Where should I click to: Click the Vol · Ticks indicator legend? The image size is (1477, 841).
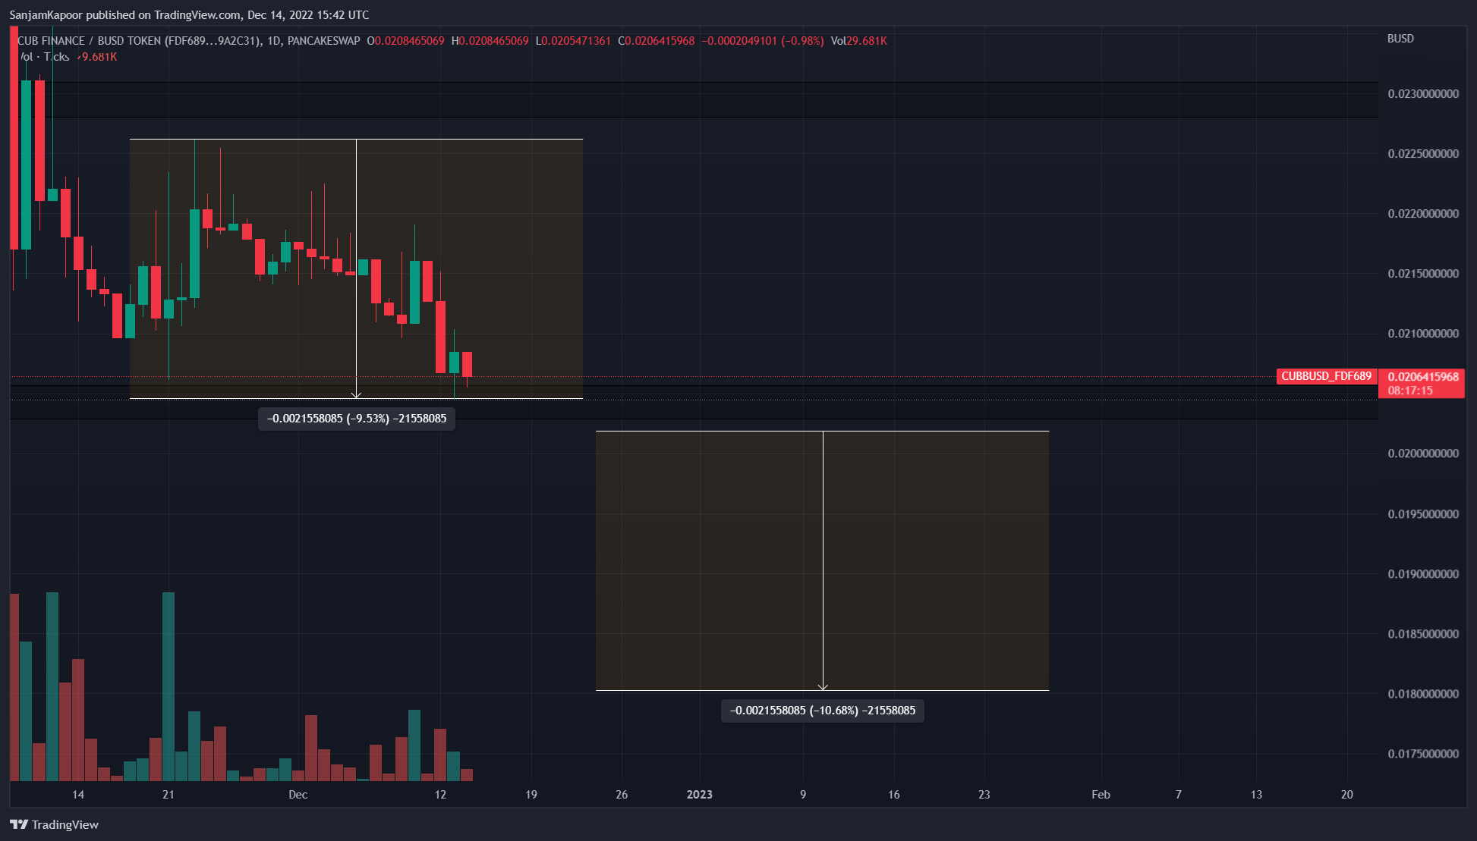click(44, 57)
